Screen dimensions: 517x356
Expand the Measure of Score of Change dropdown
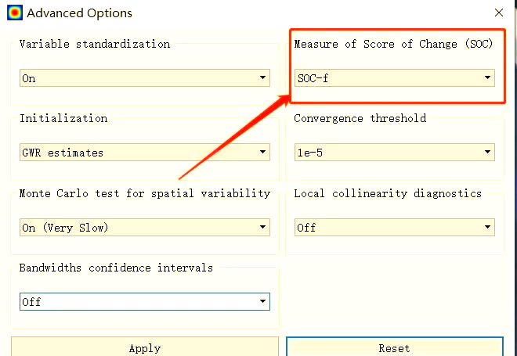[x=394, y=78]
